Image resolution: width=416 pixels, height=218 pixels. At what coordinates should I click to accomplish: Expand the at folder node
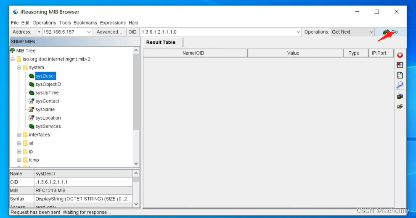pos(19,143)
